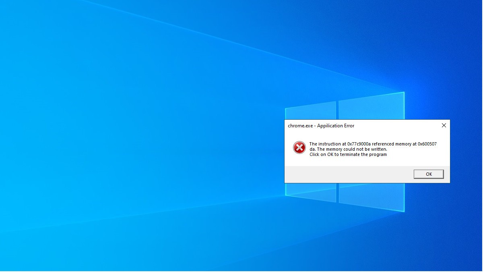Viewport: 483px width, 272px height.
Task: Click the lower-left pane of Windows logo wallpaper
Action: coord(310,193)
